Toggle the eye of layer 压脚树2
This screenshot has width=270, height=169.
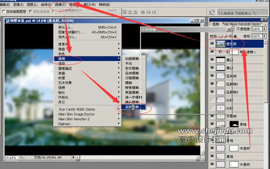click(212, 84)
